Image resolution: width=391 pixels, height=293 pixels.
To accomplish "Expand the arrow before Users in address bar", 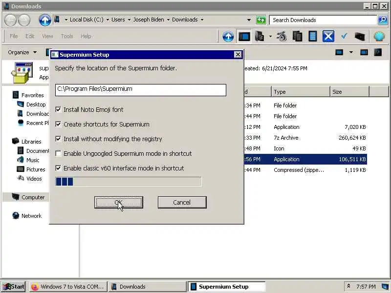I will click(x=108, y=20).
